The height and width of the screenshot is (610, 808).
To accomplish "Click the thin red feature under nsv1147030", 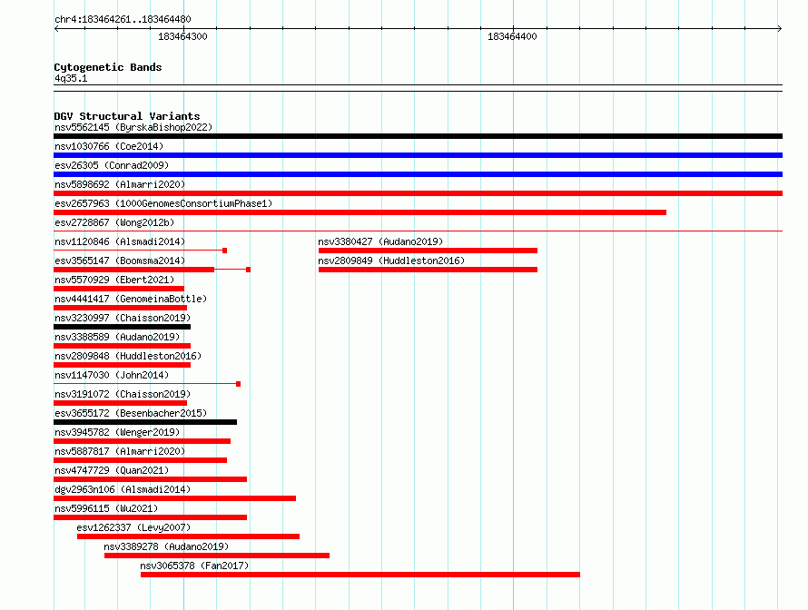I will click(x=147, y=384).
